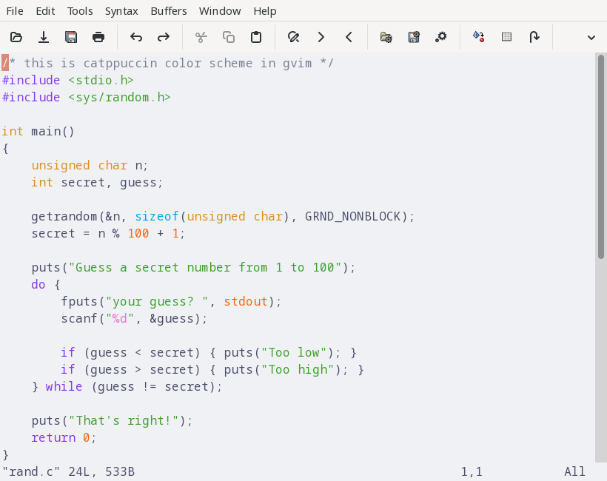
Task: Click the '1,1' cursor position indicator
Action: [x=472, y=471]
